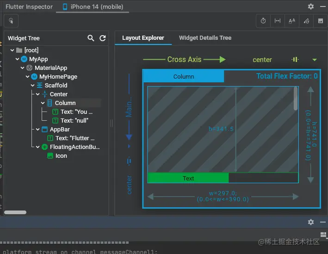Switch to Layout Explorer tab

(x=143, y=38)
